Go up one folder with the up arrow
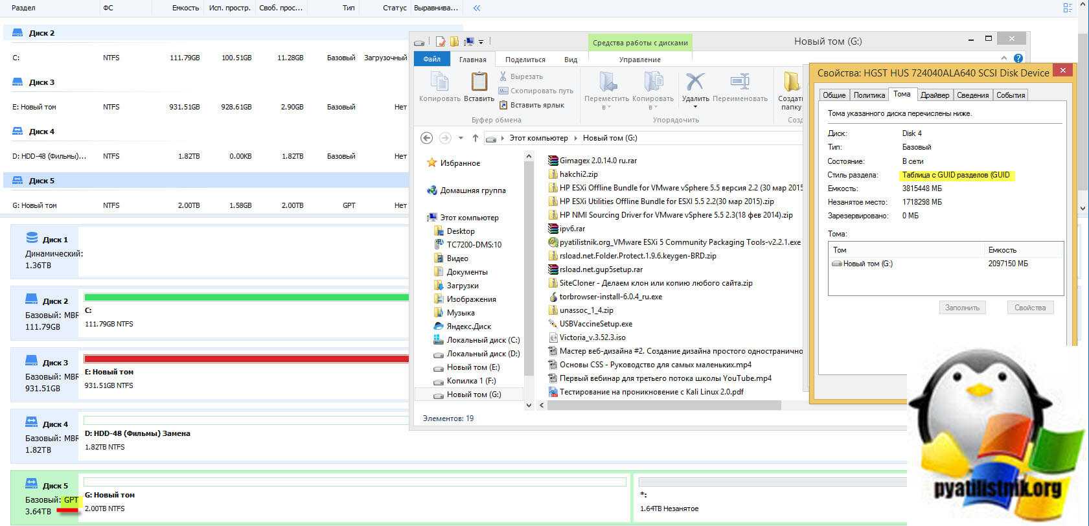 point(476,138)
